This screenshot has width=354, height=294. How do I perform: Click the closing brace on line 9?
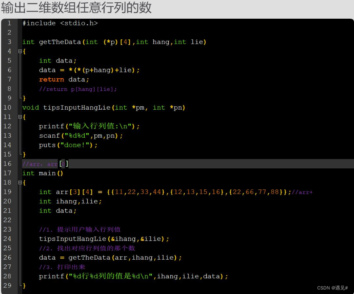24,98
